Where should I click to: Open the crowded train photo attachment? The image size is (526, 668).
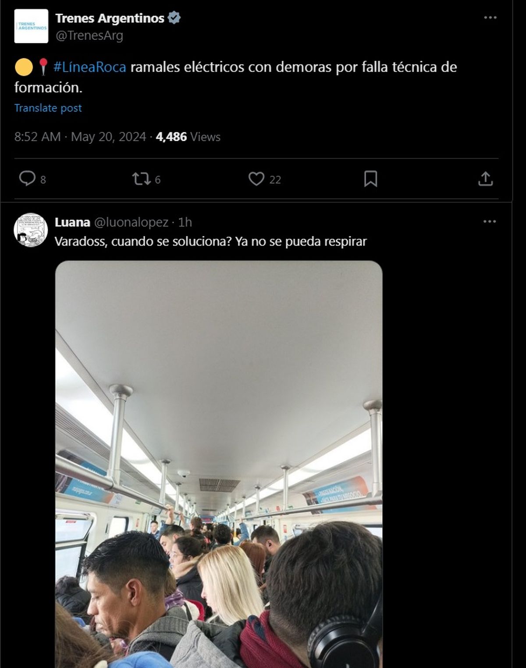pos(219,464)
